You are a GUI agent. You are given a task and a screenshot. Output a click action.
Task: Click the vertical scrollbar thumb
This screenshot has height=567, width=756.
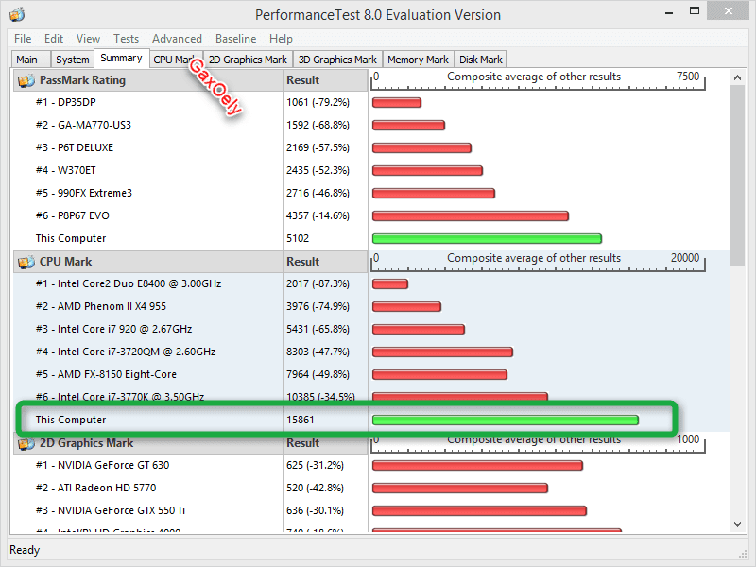[x=737, y=176]
